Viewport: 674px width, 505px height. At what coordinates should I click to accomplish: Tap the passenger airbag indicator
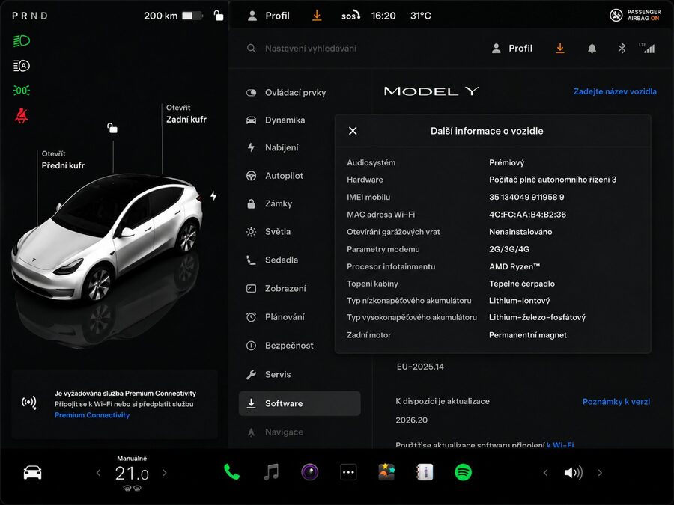click(635, 16)
